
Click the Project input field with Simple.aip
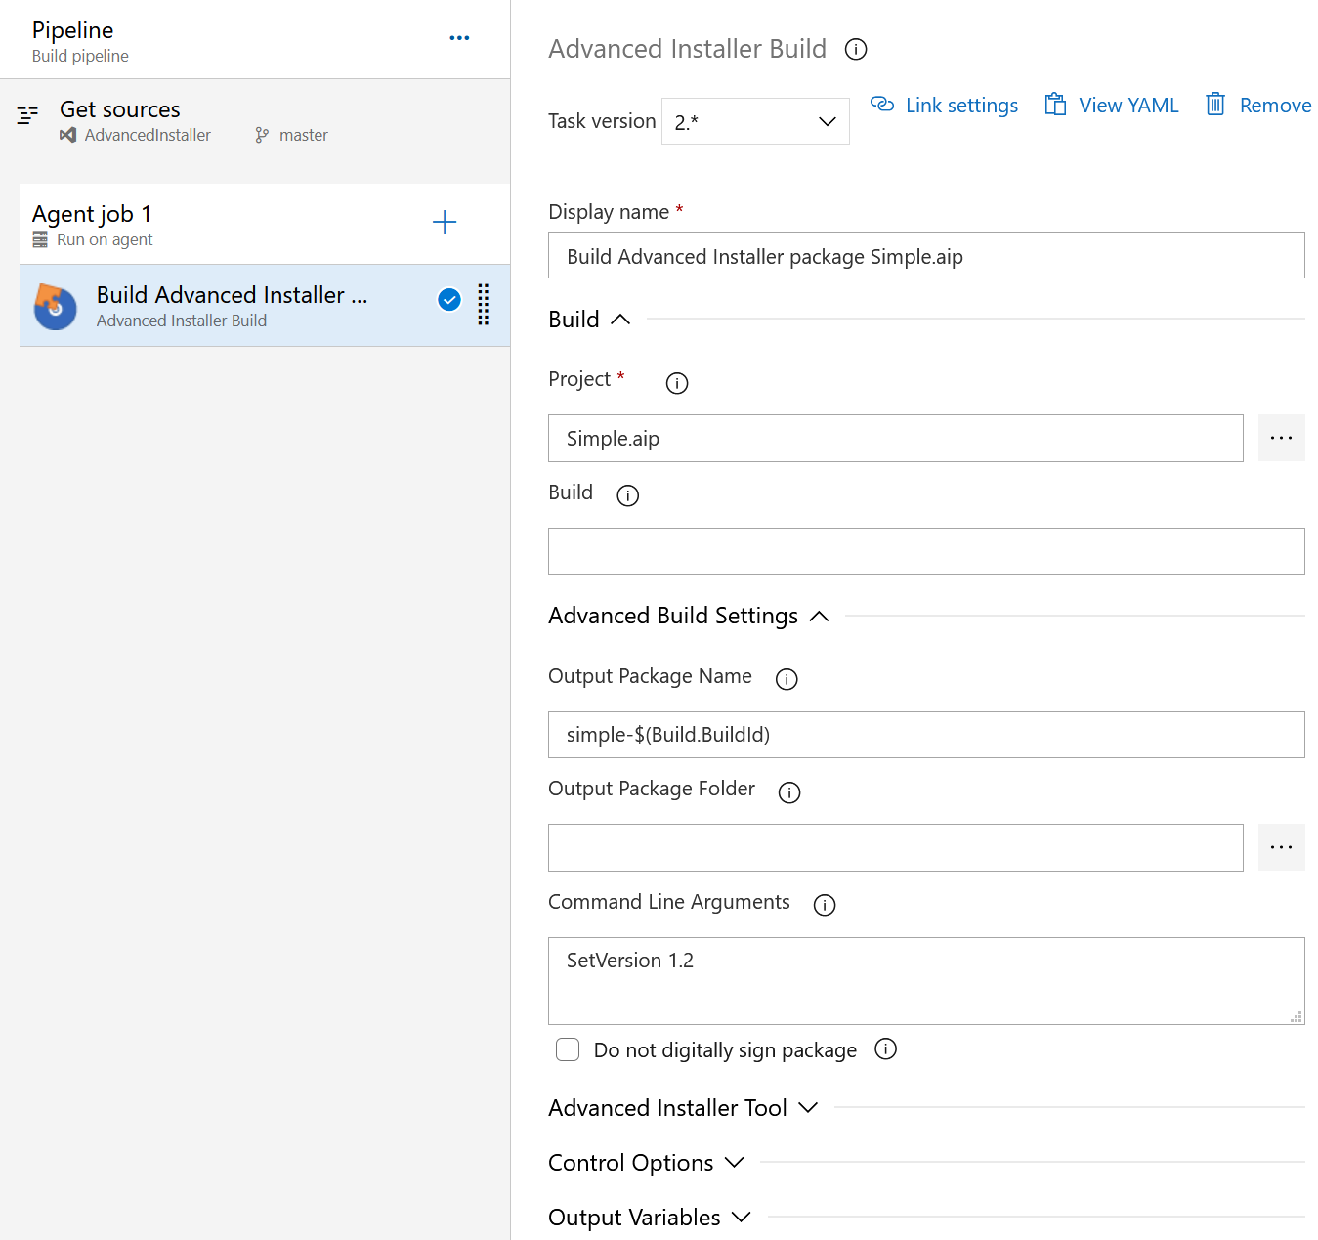tap(896, 438)
